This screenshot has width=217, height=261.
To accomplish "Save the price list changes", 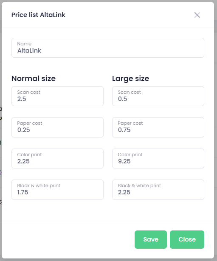I will click(x=151, y=239).
